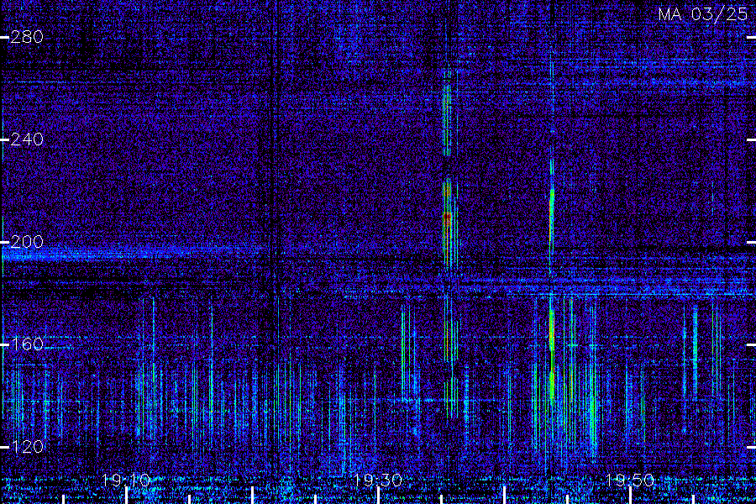
Task: Click the 240 frequency axis label
Action: coord(27,139)
